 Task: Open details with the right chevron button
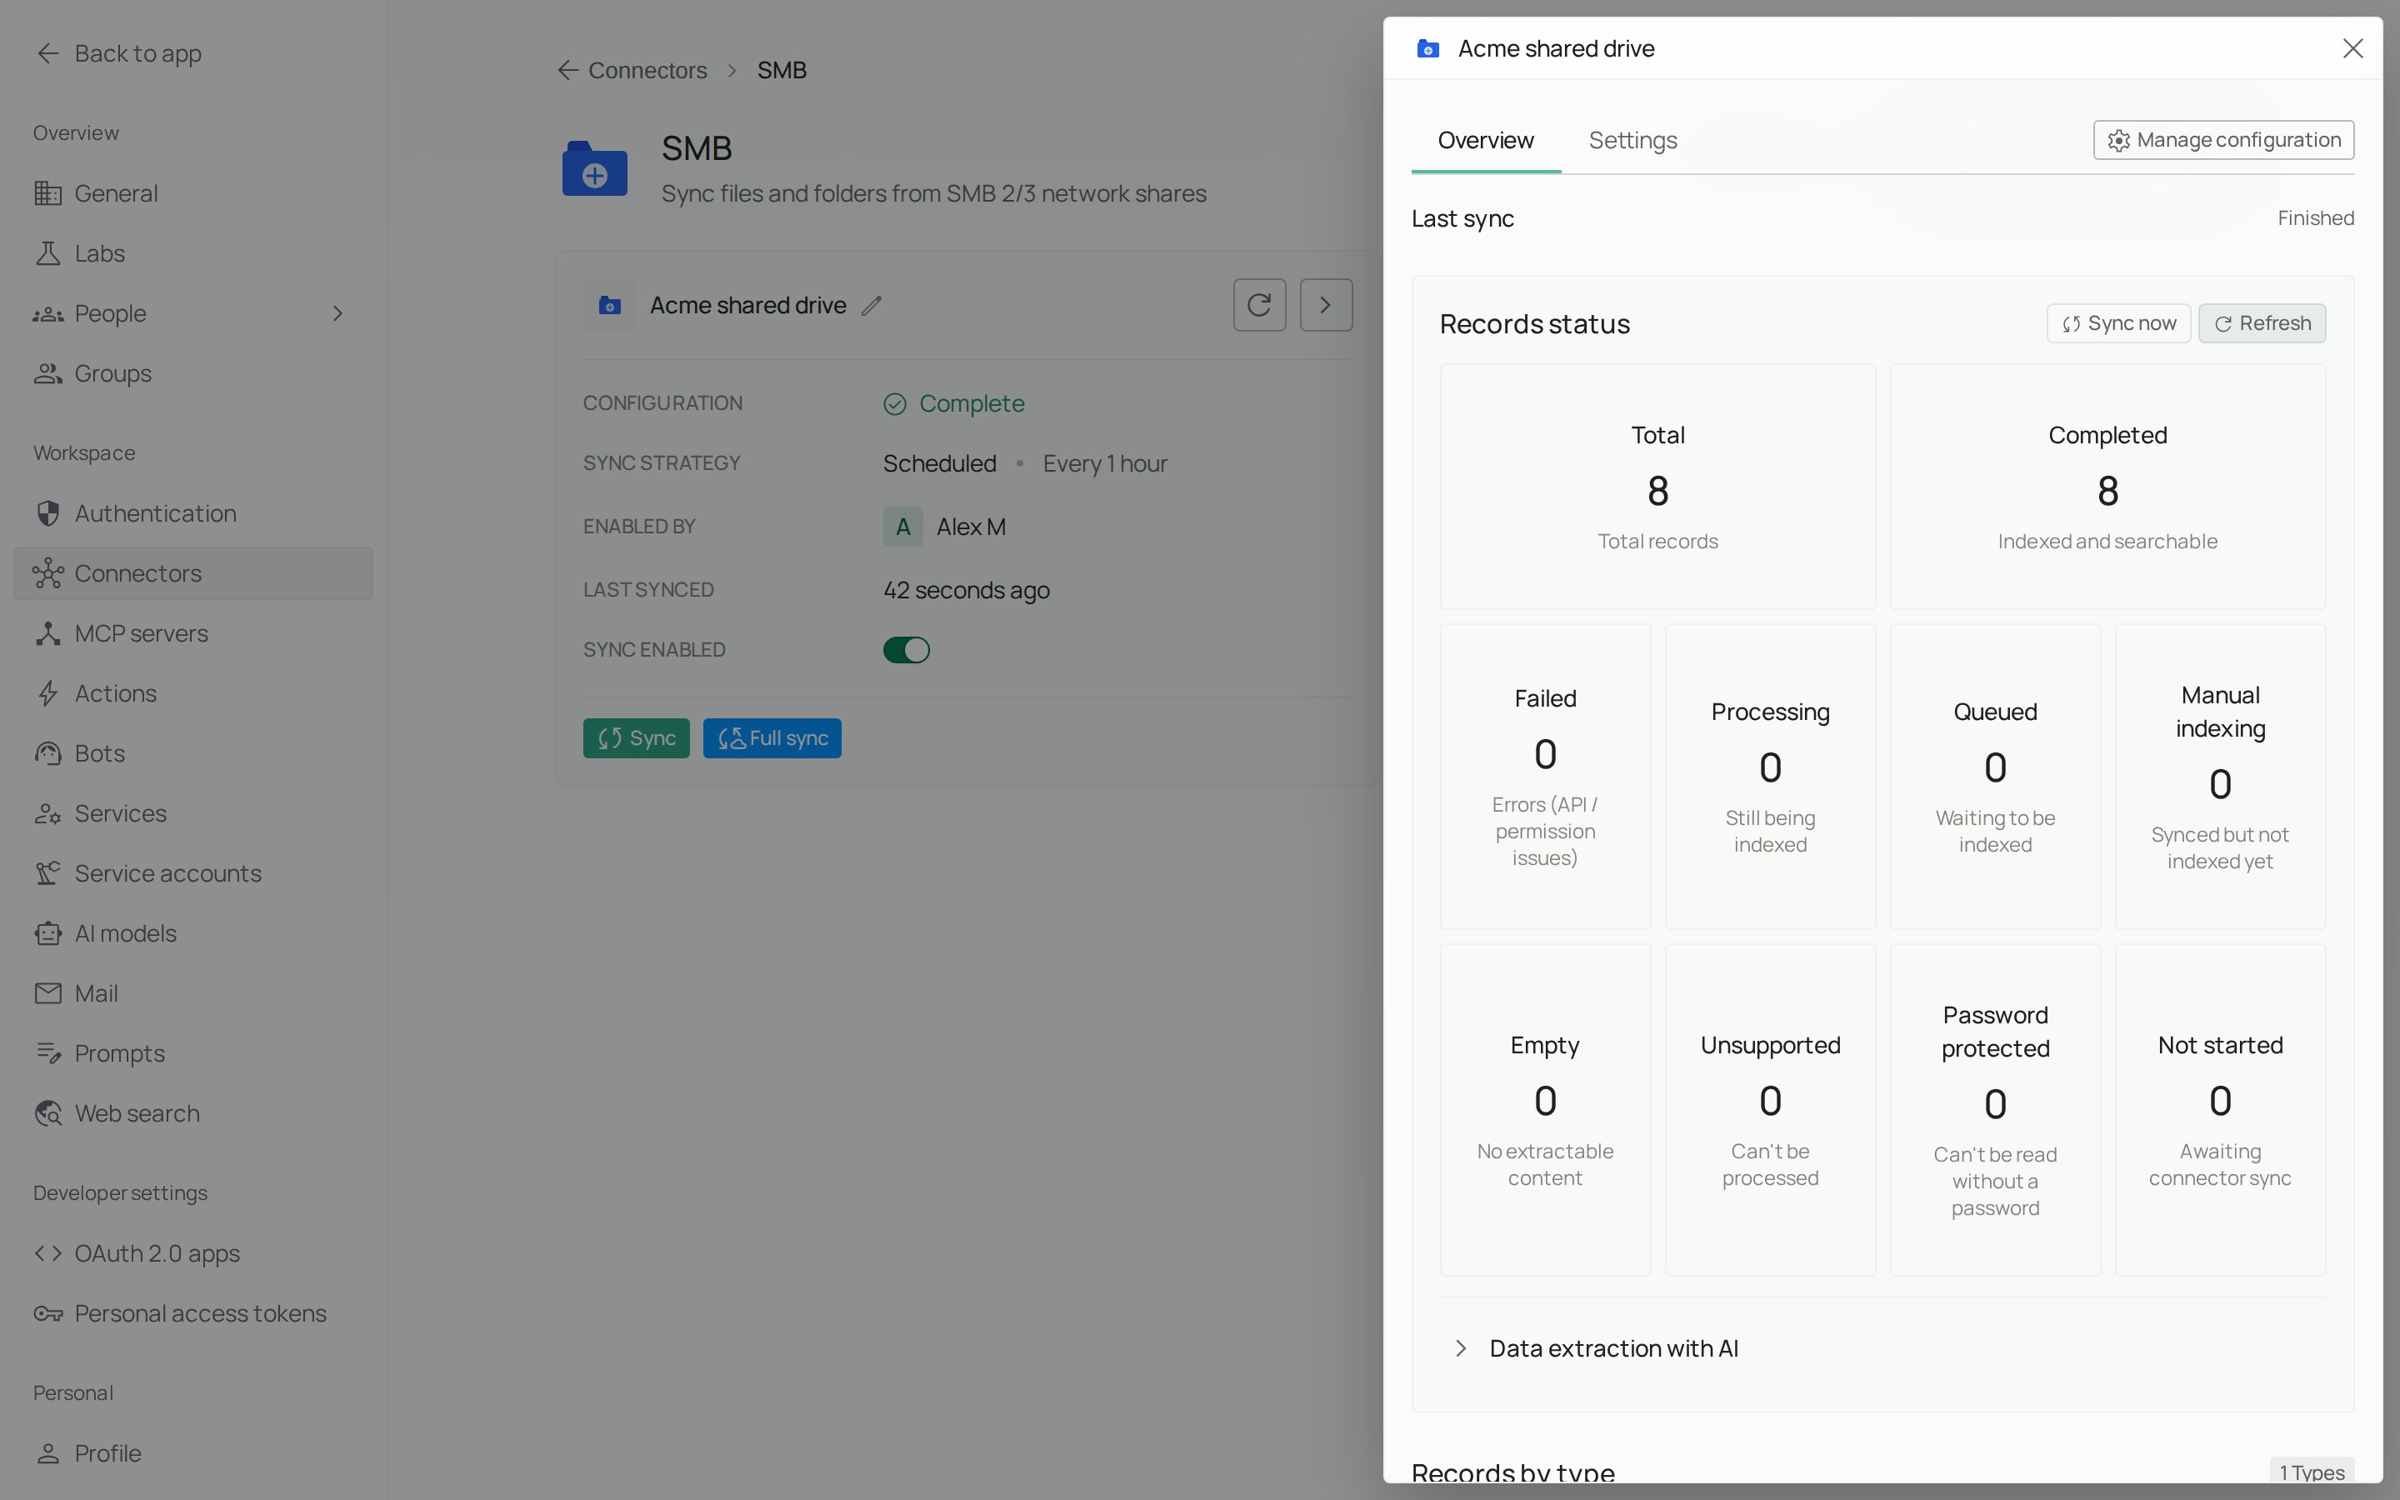pyautogui.click(x=1326, y=304)
